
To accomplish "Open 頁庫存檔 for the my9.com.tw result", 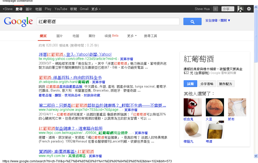I will click(95, 156).
